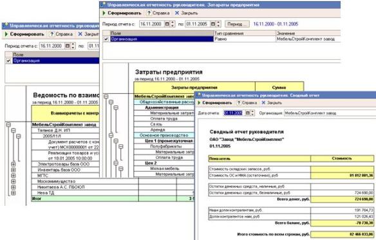Screen dimensions: 376x240
Task: Open Справка in the Сводный отчет window
Action: (249, 103)
